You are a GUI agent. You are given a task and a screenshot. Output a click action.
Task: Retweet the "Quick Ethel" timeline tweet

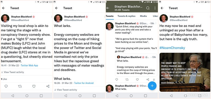tap(127, 79)
